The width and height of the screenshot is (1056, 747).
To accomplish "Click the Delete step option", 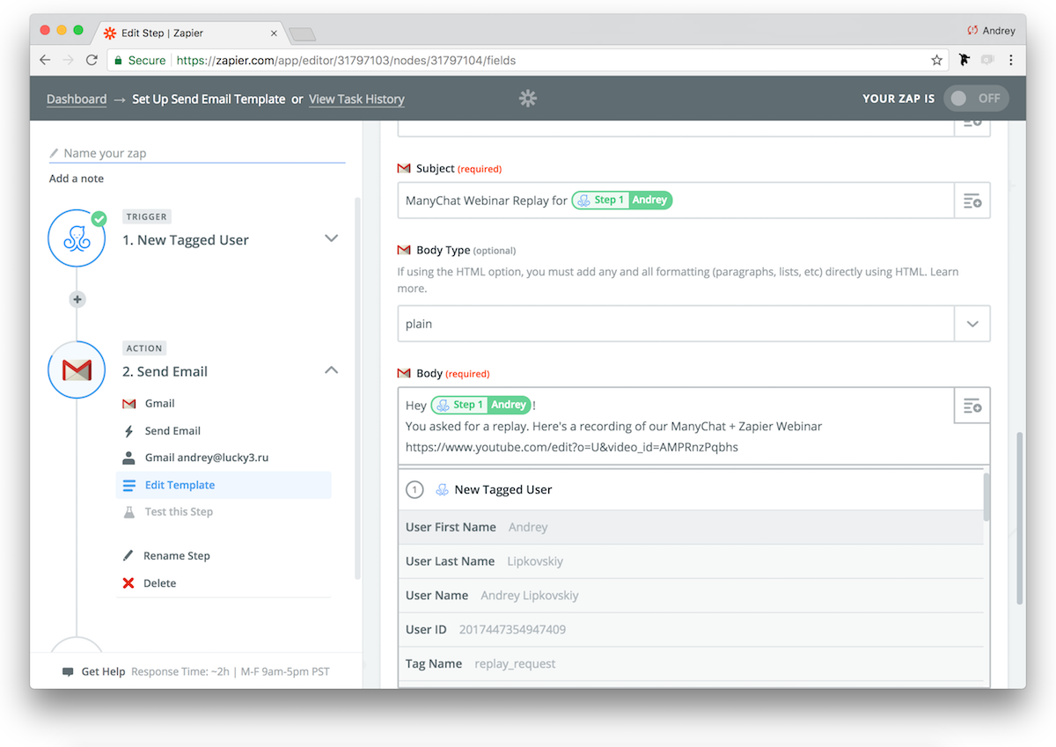I will pos(159,583).
